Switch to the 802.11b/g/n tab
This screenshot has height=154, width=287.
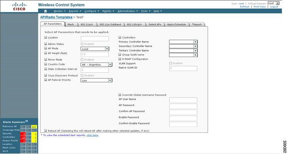[x=134, y=24]
